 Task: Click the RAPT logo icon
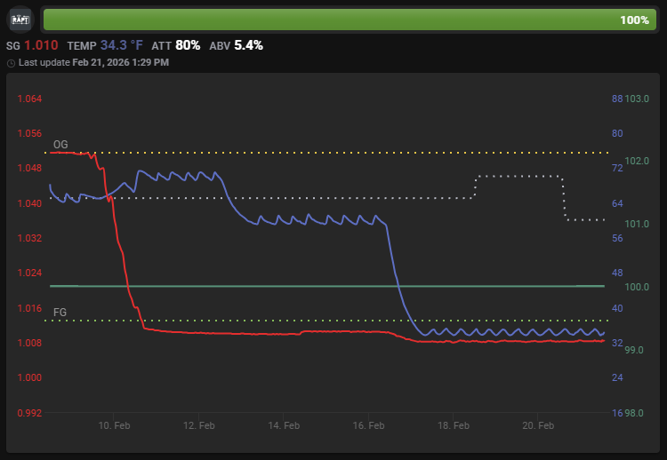[x=20, y=20]
